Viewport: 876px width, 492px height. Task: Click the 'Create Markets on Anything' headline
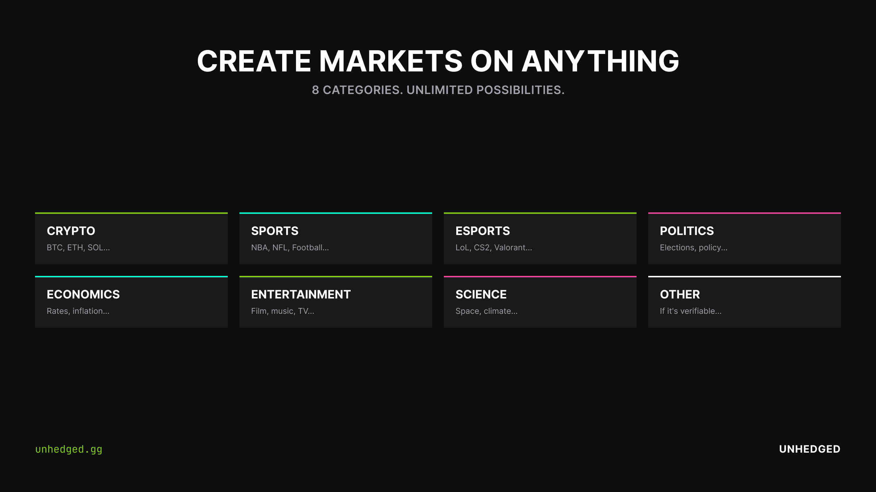[x=438, y=61]
